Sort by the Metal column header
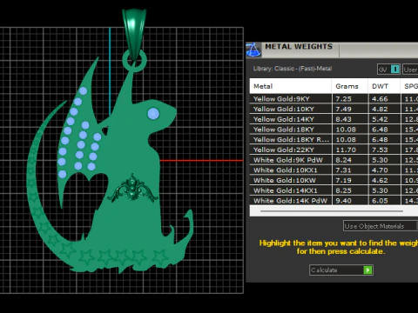This screenshot has width=418, height=313. tap(291, 86)
